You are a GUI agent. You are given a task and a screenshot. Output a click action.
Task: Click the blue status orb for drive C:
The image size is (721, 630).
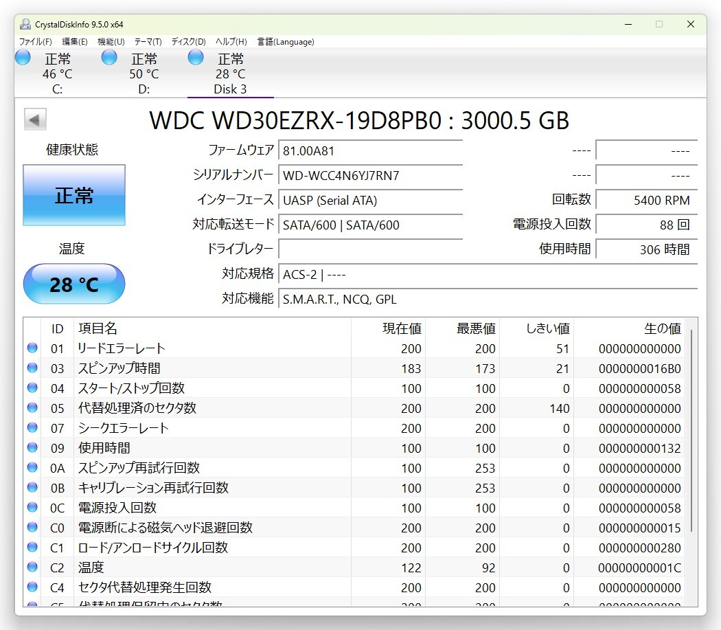[x=23, y=58]
